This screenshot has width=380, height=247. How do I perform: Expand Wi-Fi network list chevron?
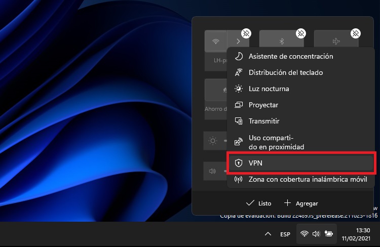click(x=238, y=41)
